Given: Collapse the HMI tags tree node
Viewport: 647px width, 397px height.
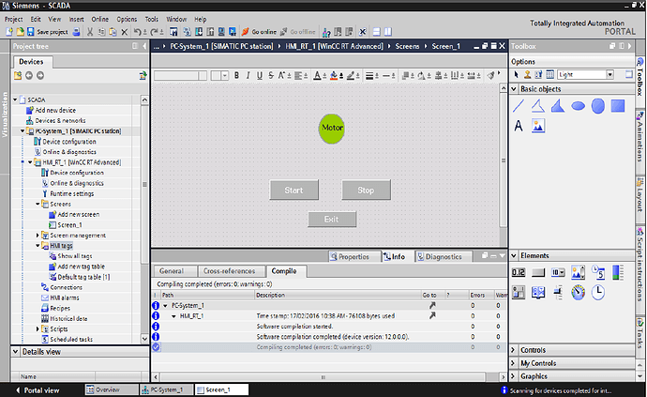Looking at the screenshot, I should pyautogui.click(x=38, y=246).
